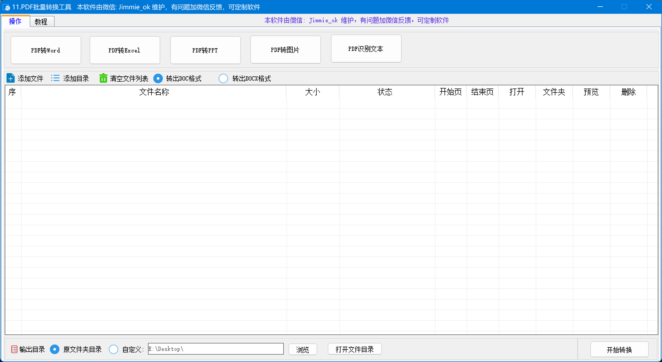This screenshot has width=662, height=362.
Task: Click the 打开 column header
Action: [x=517, y=92]
